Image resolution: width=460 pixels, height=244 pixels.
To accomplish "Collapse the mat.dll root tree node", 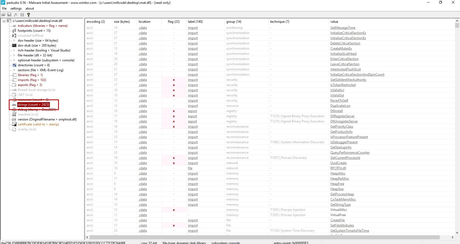I will [4, 21].
